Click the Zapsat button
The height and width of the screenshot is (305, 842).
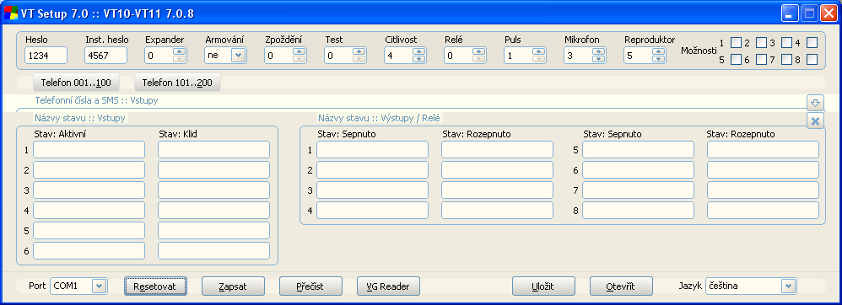(x=233, y=286)
